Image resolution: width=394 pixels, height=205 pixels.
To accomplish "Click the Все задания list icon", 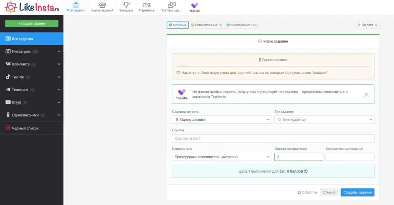I will pos(8,39).
